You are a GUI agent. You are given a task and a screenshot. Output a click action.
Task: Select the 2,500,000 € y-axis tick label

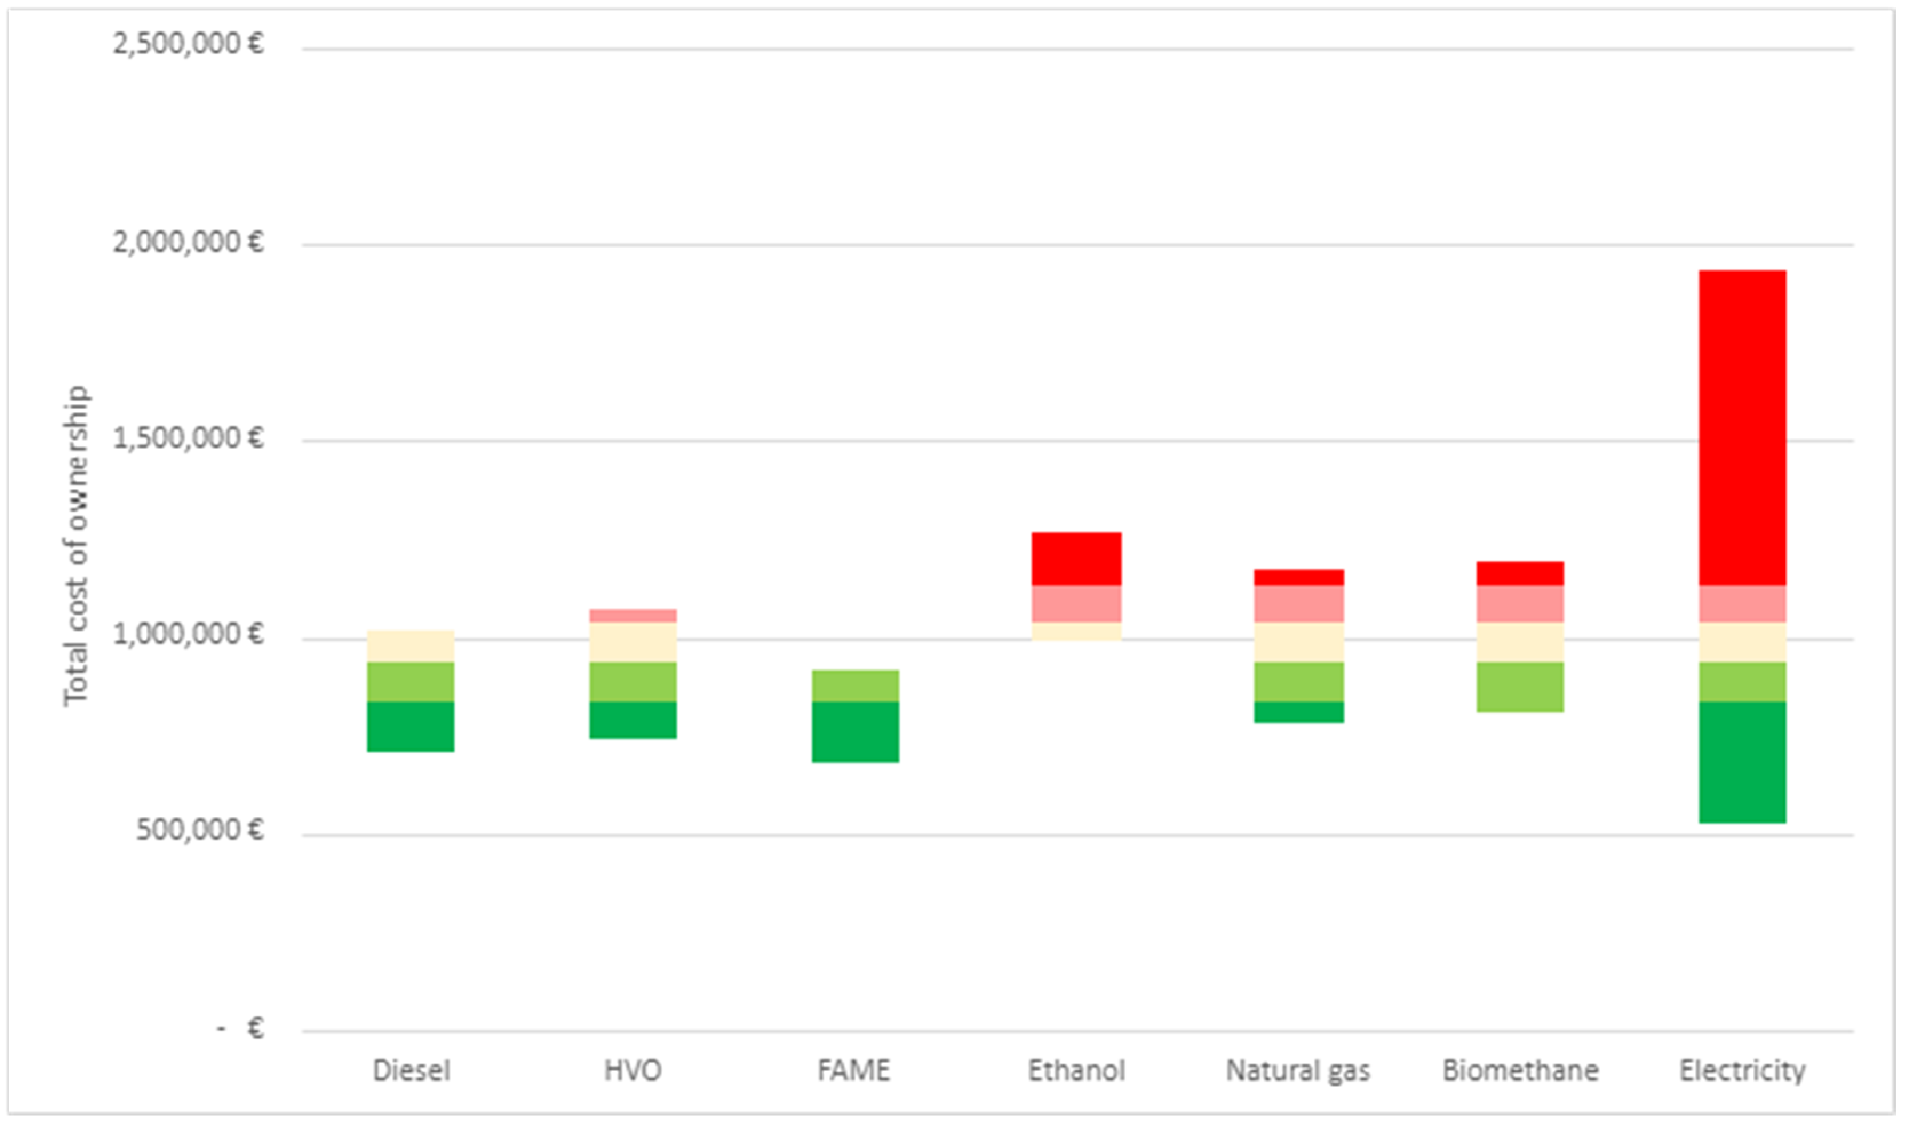(x=188, y=44)
